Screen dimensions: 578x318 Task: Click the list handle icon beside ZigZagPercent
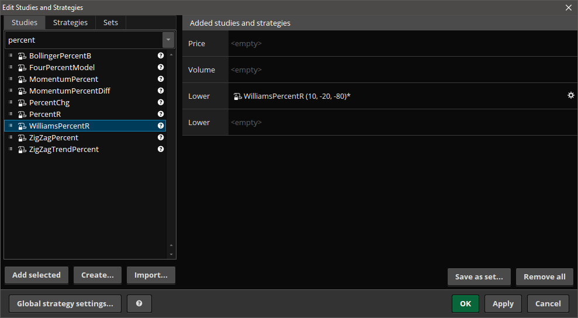click(x=11, y=137)
